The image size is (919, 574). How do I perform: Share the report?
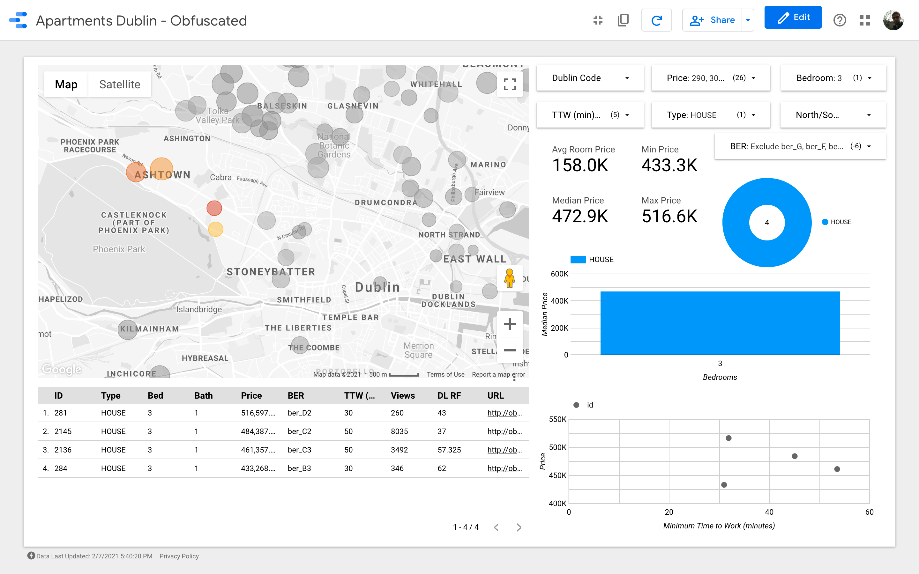pyautogui.click(x=712, y=20)
